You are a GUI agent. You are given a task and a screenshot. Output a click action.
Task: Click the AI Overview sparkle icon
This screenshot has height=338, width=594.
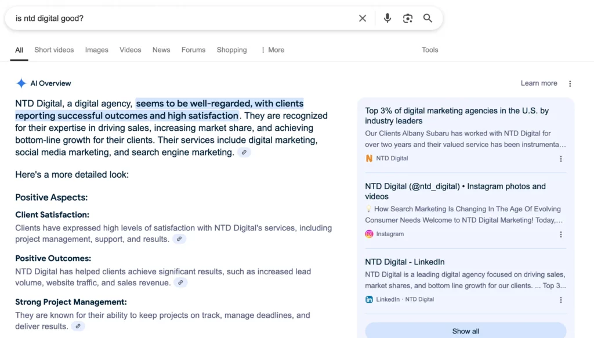(21, 83)
